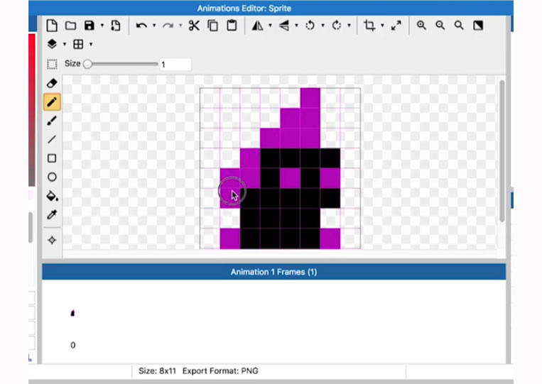
Task: Select the rectangular selection tool
Action: [x=52, y=64]
